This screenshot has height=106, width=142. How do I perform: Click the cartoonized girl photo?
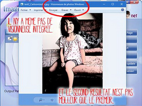tap(72, 53)
